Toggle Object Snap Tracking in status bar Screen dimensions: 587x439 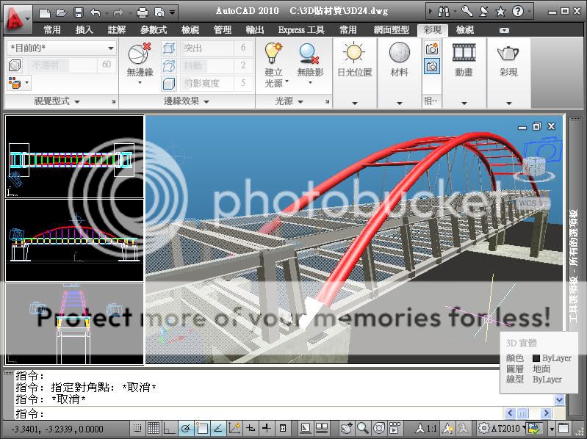coord(219,428)
